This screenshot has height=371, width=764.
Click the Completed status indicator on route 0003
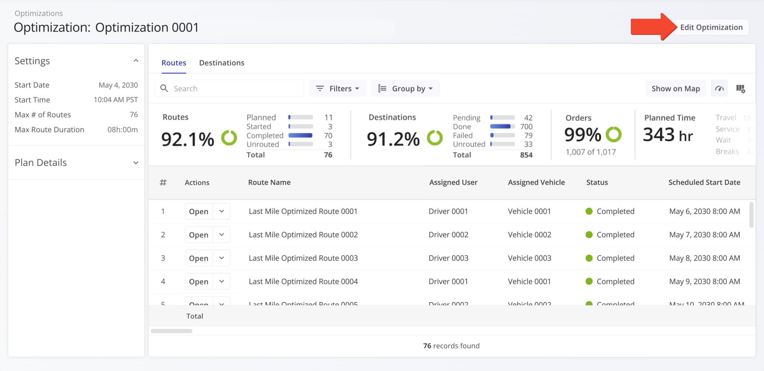[x=590, y=258]
